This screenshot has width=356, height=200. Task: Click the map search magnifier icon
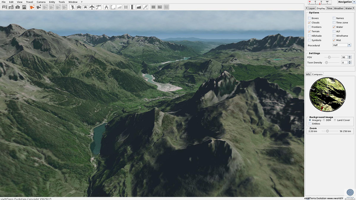5,7
